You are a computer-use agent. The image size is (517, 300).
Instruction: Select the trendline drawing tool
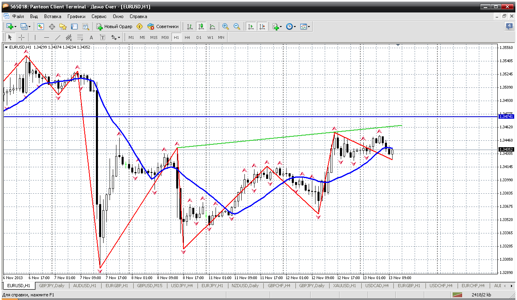pos(57,37)
